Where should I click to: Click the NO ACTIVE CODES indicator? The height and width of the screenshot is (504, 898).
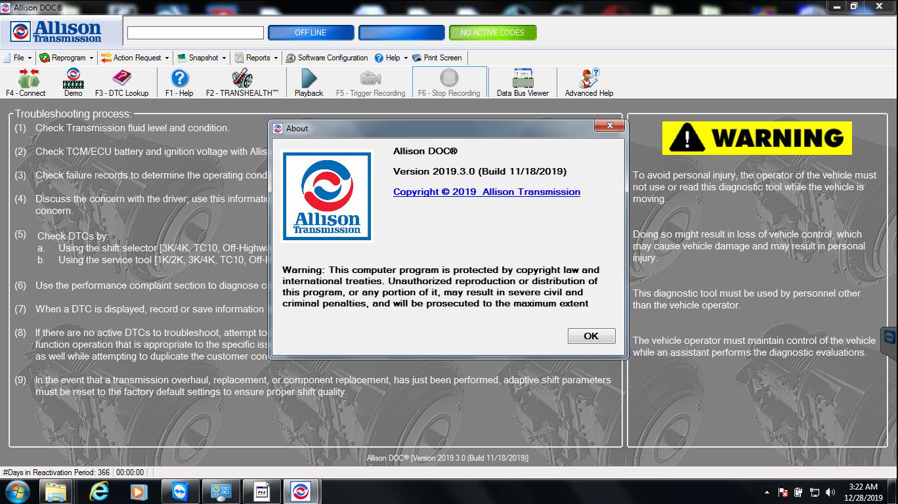492,32
